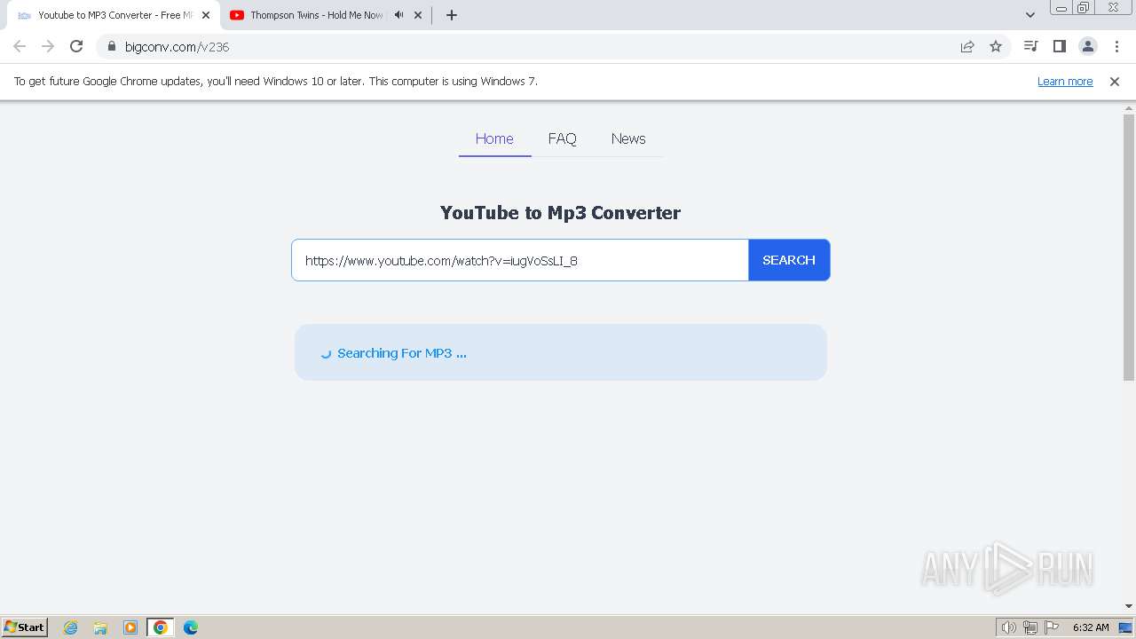Viewport: 1136px width, 639px height.
Task: Launch Internet Explorer from the taskbar
Action: pos(70,627)
